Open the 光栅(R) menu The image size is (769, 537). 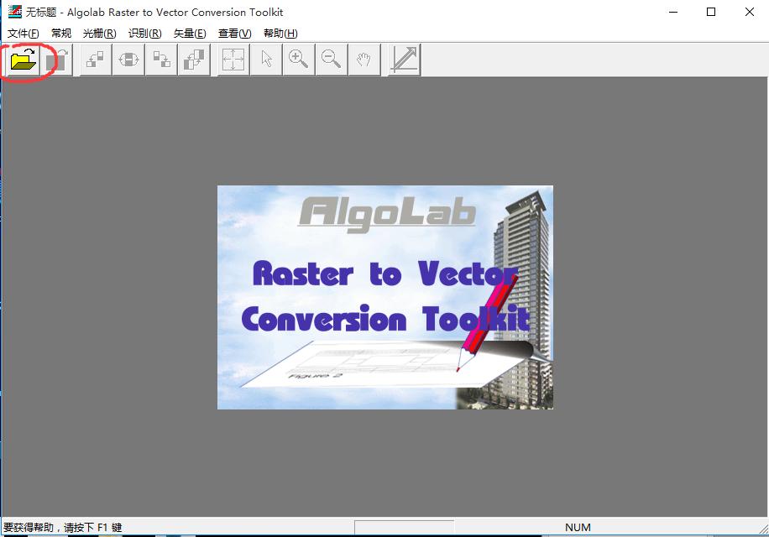point(98,33)
